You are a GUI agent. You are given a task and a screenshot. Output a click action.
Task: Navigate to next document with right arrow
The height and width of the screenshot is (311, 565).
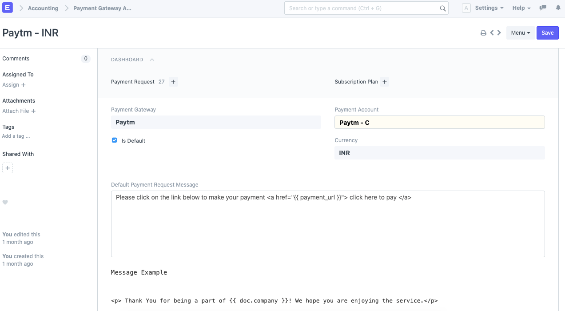point(499,32)
